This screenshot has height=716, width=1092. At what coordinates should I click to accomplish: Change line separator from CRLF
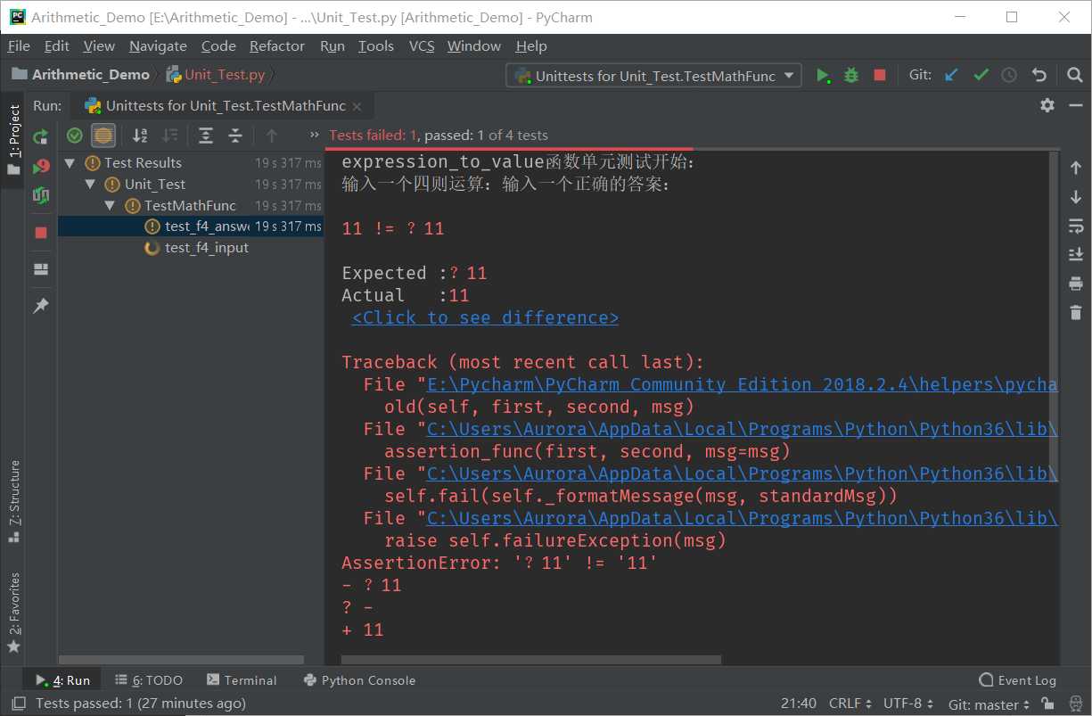click(850, 704)
